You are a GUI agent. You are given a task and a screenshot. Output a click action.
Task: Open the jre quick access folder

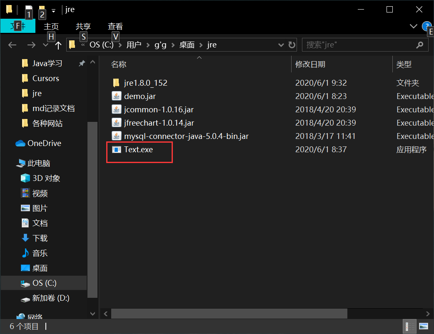pos(32,93)
